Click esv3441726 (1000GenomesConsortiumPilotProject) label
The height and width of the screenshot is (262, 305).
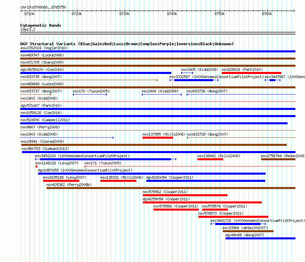click(258, 221)
